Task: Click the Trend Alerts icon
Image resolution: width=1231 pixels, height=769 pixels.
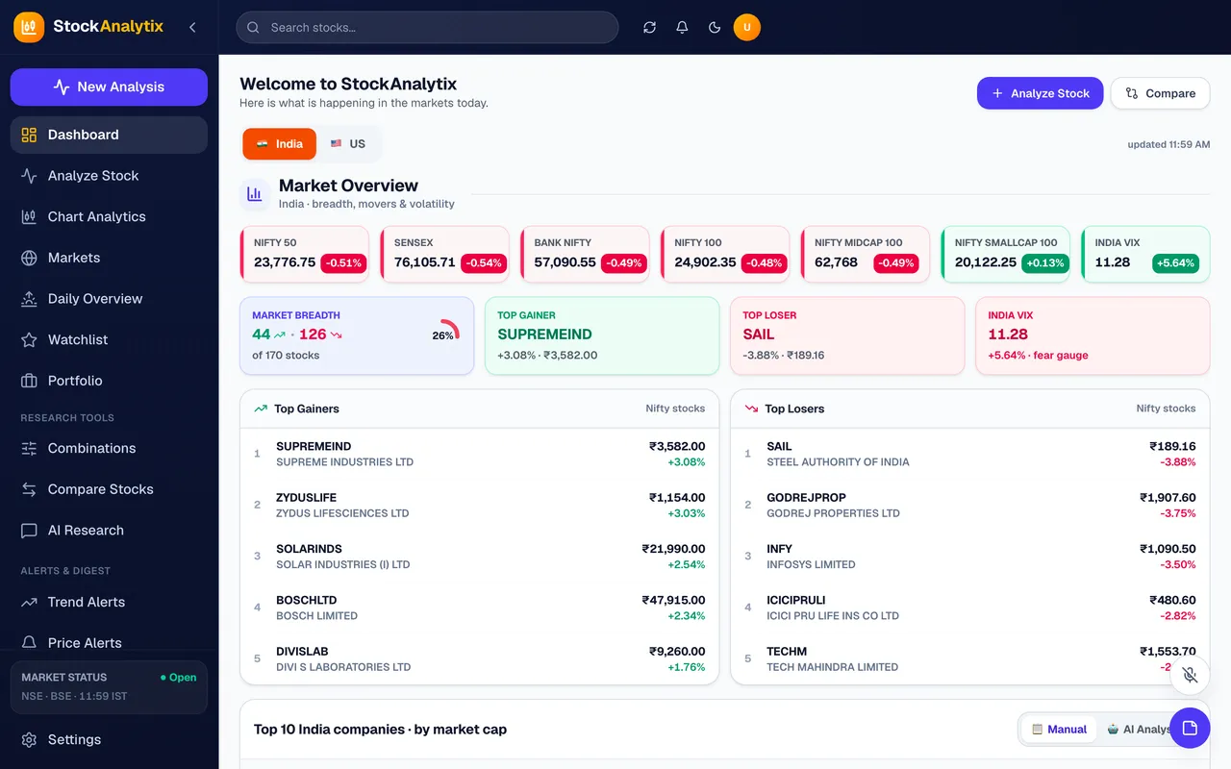Action: 29,602
